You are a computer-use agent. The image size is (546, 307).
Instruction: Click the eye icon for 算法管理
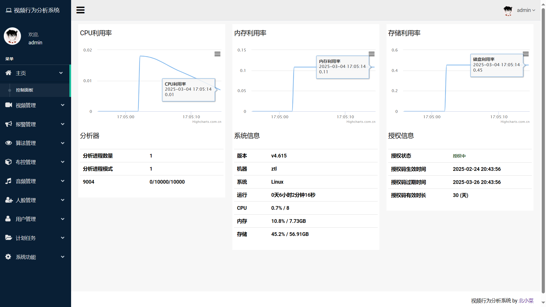pos(9,143)
